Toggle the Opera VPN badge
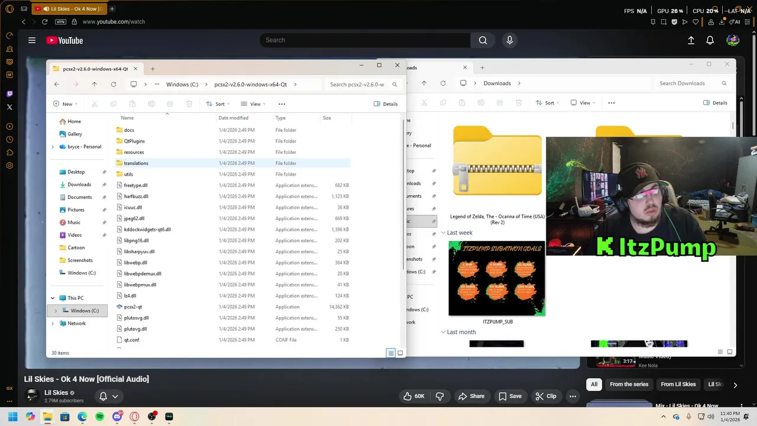 coord(60,22)
